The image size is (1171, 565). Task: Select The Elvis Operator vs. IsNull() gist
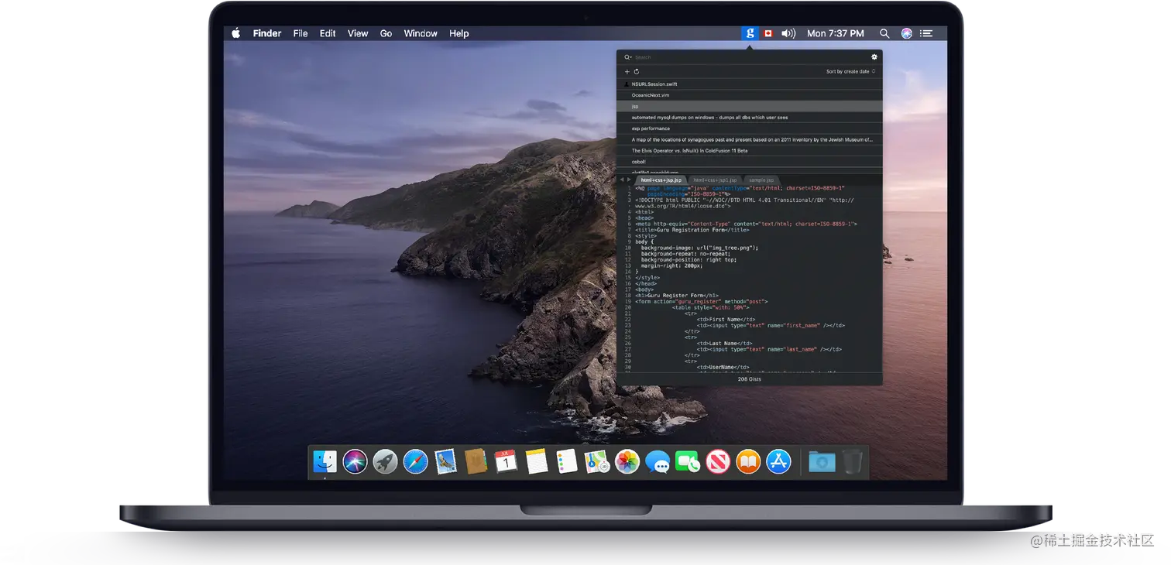pyautogui.click(x=750, y=151)
